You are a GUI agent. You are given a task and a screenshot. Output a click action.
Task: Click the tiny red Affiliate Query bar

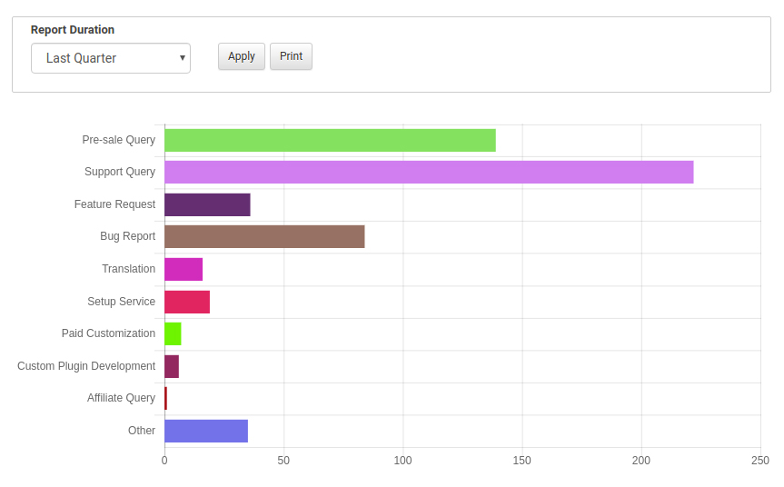coord(165,398)
